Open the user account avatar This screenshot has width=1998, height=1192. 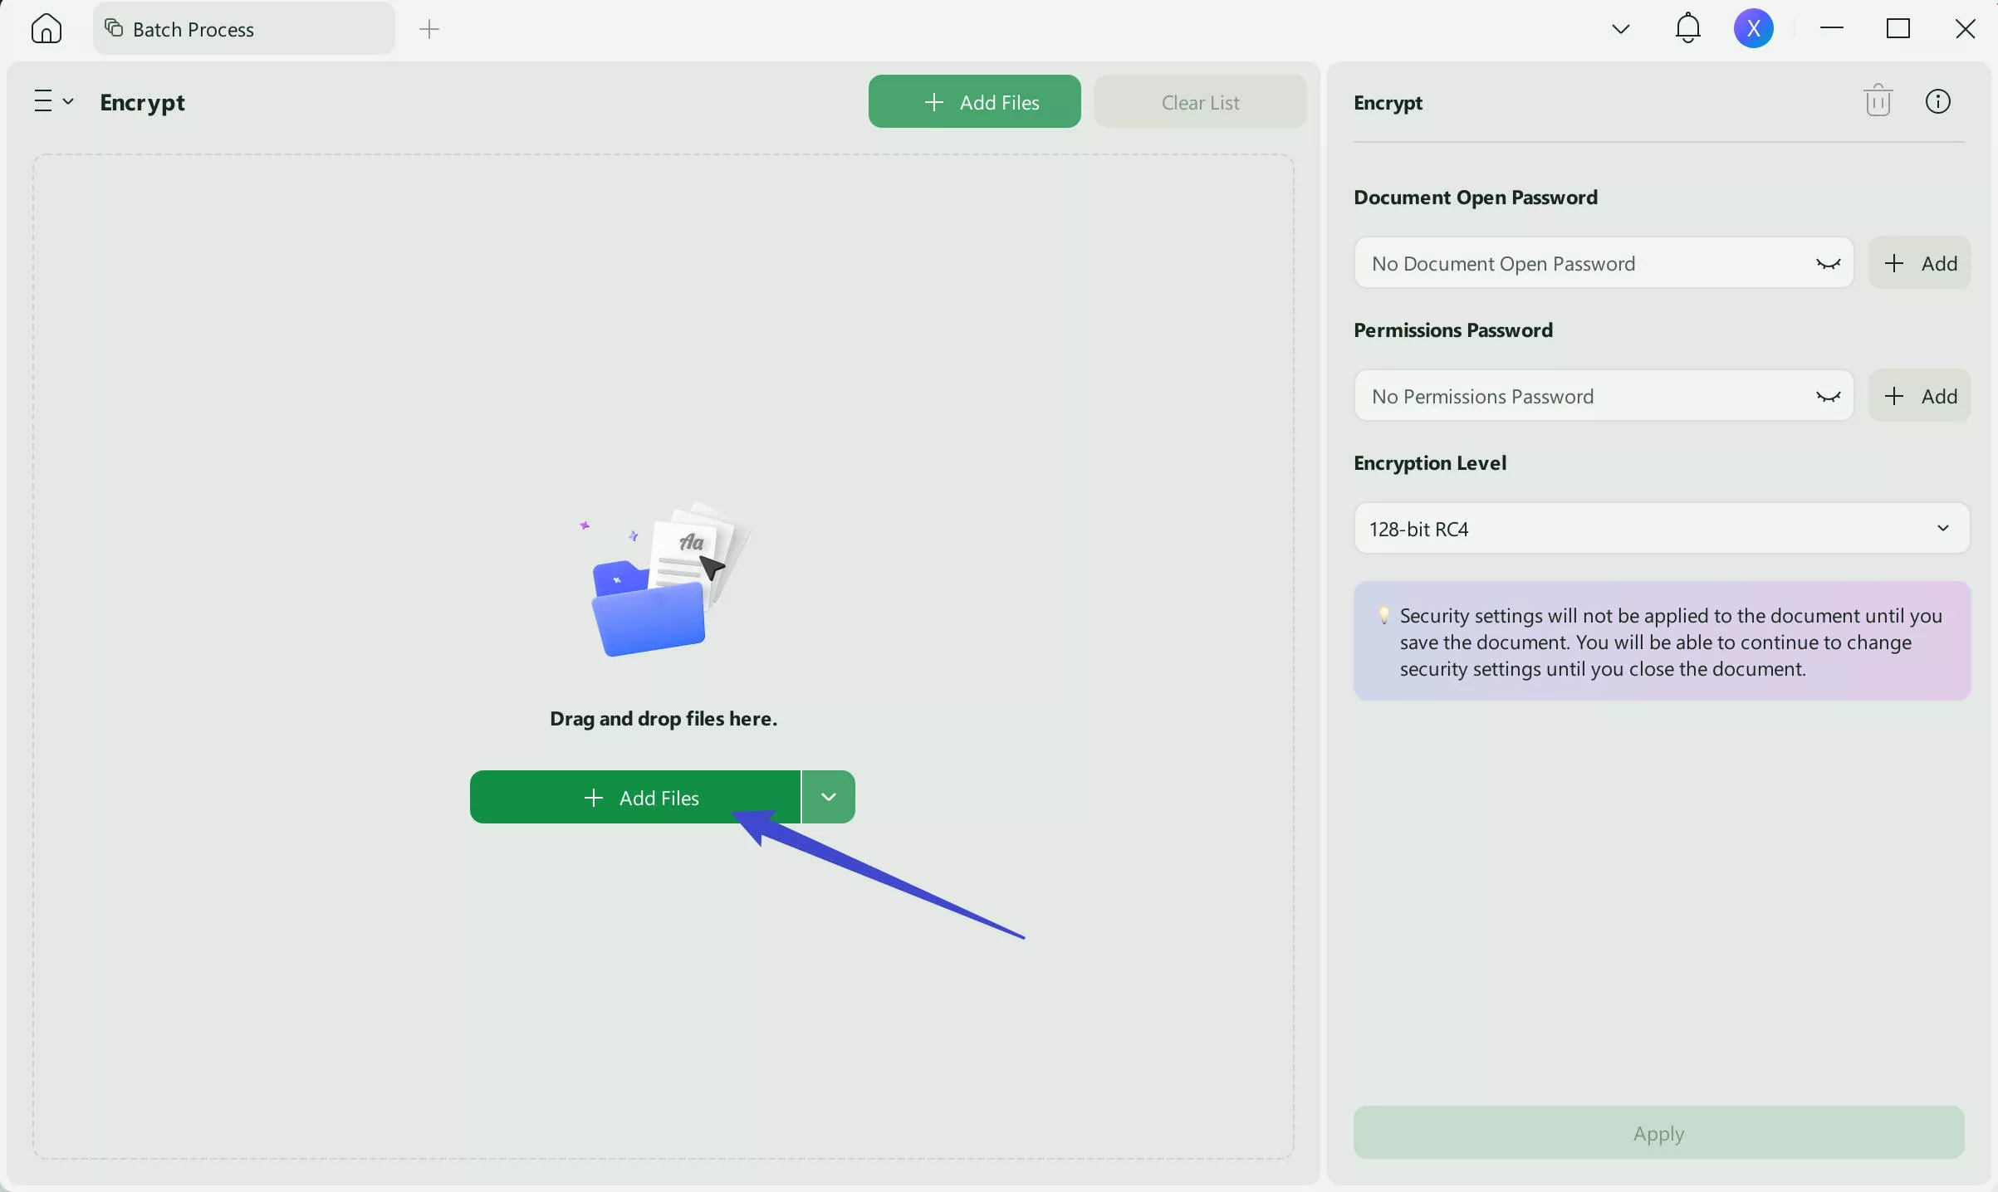click(x=1753, y=29)
